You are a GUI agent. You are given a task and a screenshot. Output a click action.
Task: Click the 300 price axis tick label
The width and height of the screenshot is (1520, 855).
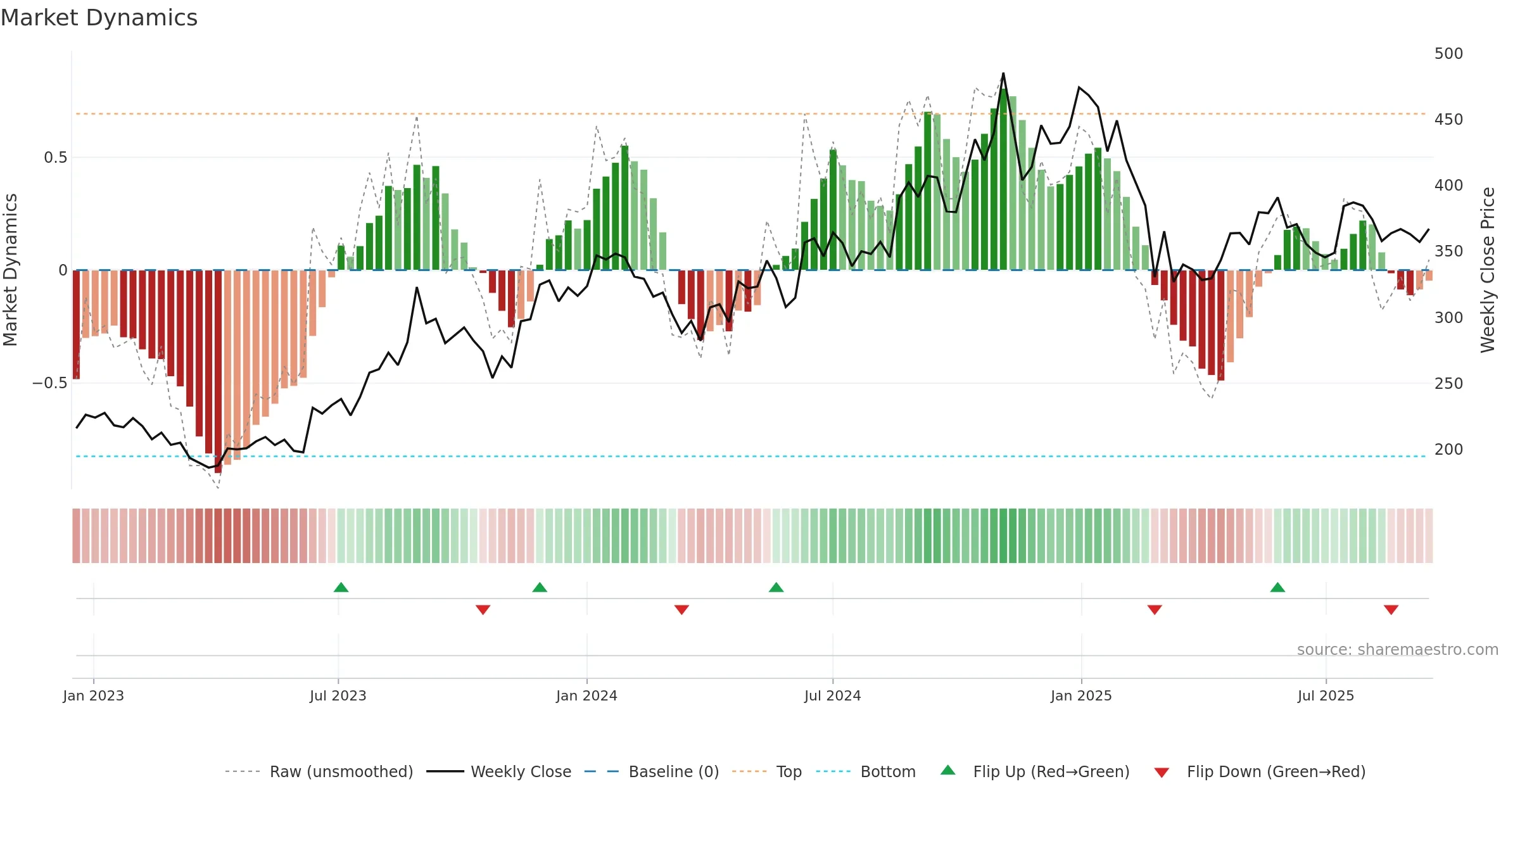coord(1448,317)
